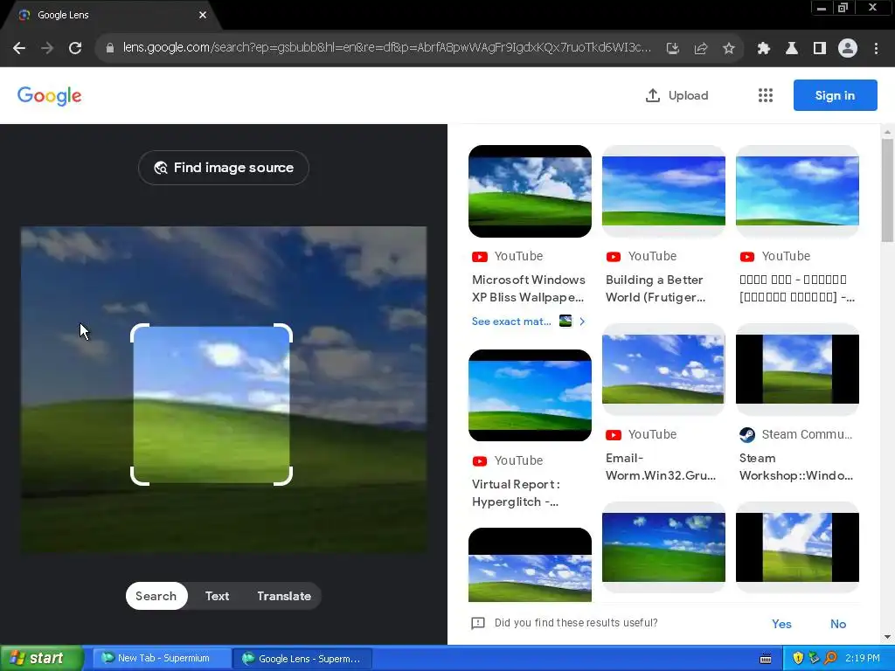The width and height of the screenshot is (895, 671).
Task: Open the browser profile avatar
Action: coord(848,49)
